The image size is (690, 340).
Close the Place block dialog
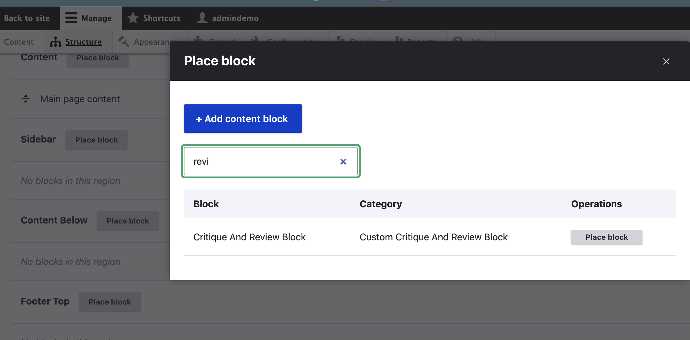point(666,61)
